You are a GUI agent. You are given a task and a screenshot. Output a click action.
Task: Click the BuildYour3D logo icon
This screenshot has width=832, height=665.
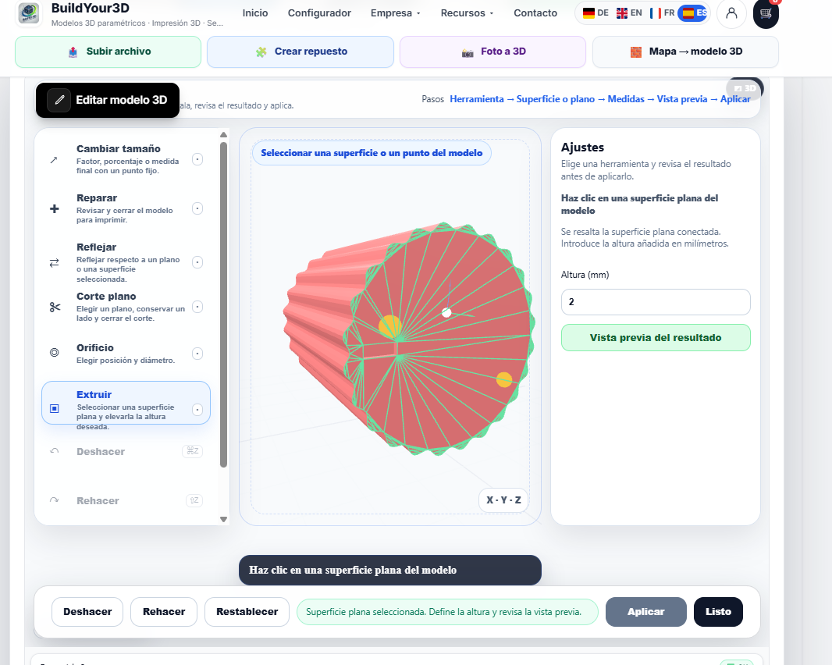29,13
